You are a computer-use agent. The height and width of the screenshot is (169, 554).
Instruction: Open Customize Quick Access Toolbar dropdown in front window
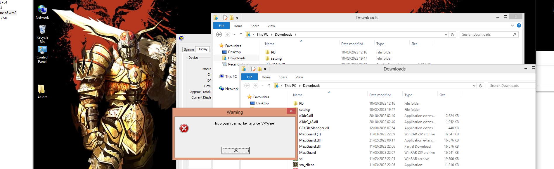(x=265, y=69)
